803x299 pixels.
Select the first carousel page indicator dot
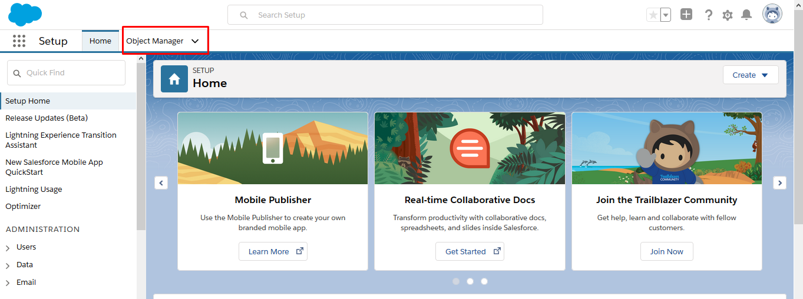456,281
